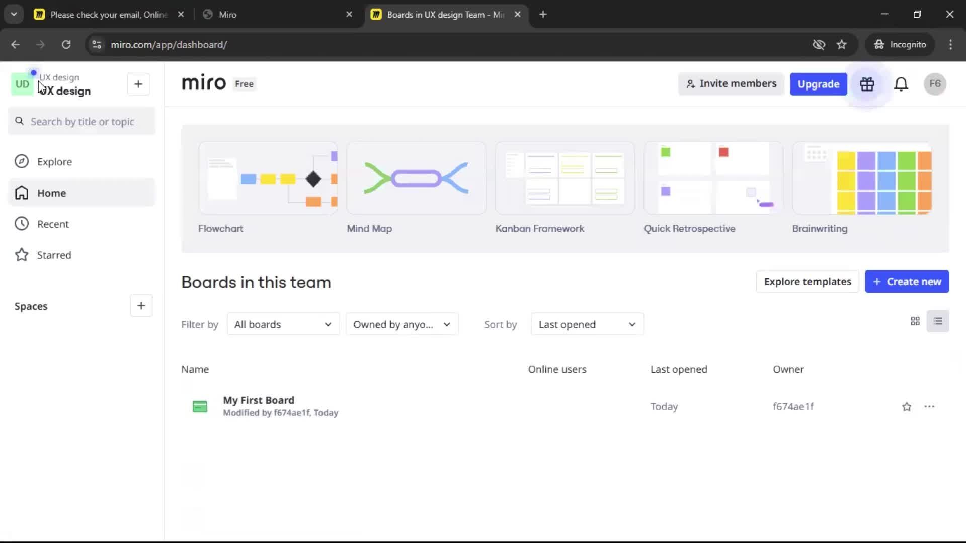966x543 pixels.
Task: Open Starred boards in sidebar
Action: (x=82, y=255)
